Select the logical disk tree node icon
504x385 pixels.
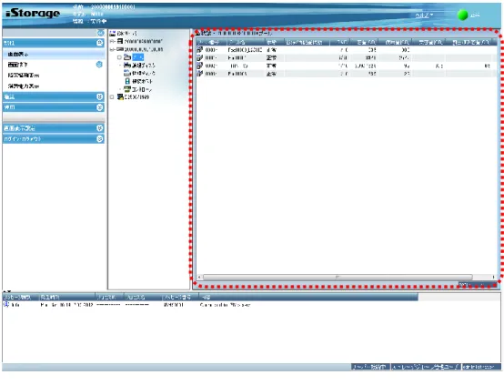click(x=127, y=65)
